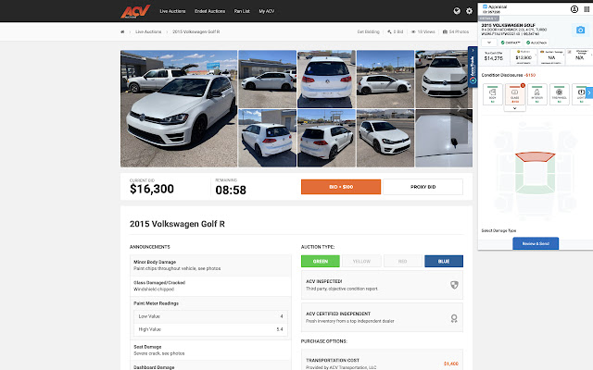Open the columns menu icon in Appraisal panel
593x370 pixels.
click(x=587, y=9)
